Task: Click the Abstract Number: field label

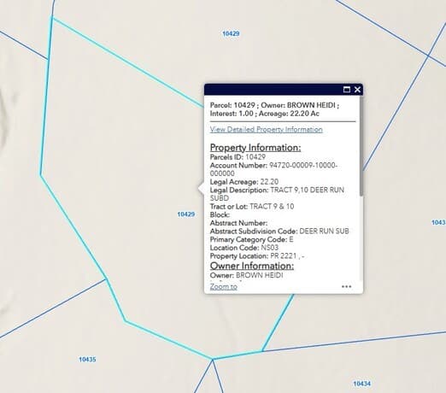Action: pos(238,223)
